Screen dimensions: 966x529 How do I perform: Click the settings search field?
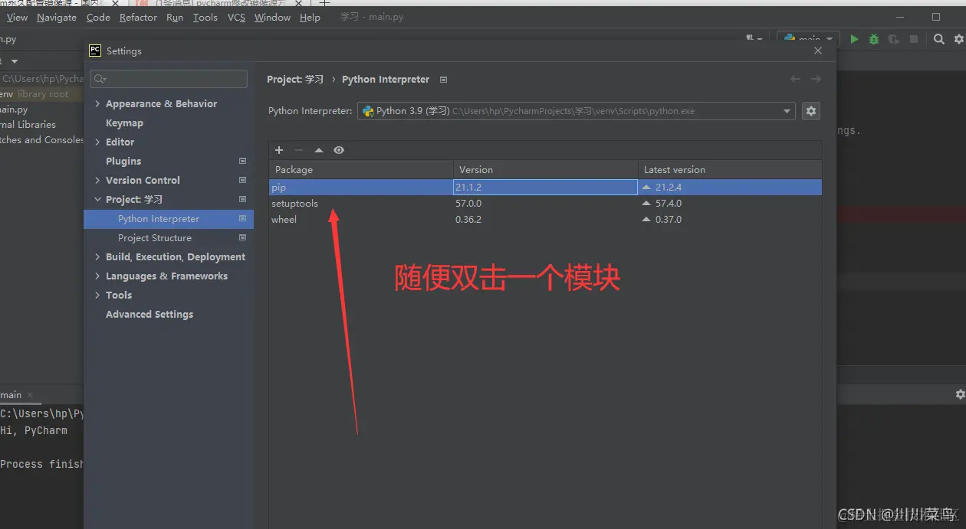(168, 78)
